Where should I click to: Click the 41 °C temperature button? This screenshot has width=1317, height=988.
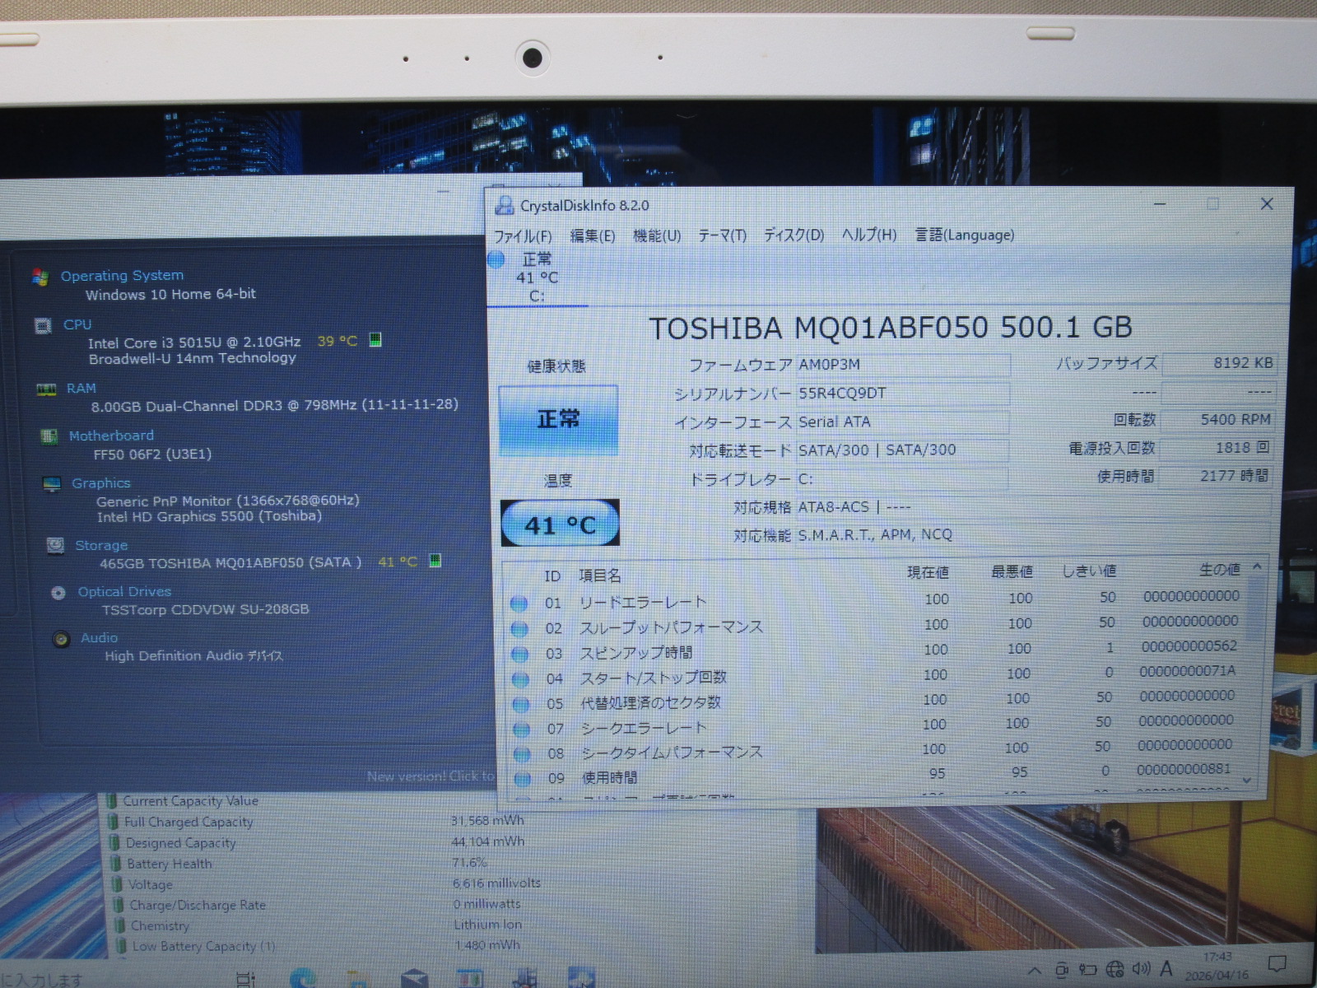(x=560, y=524)
